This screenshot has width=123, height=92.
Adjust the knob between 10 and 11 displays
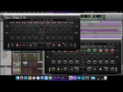[65, 69]
